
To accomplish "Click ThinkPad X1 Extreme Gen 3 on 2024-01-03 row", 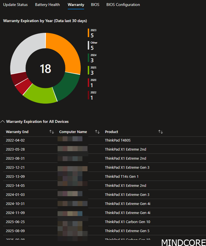I will pos(127,195).
